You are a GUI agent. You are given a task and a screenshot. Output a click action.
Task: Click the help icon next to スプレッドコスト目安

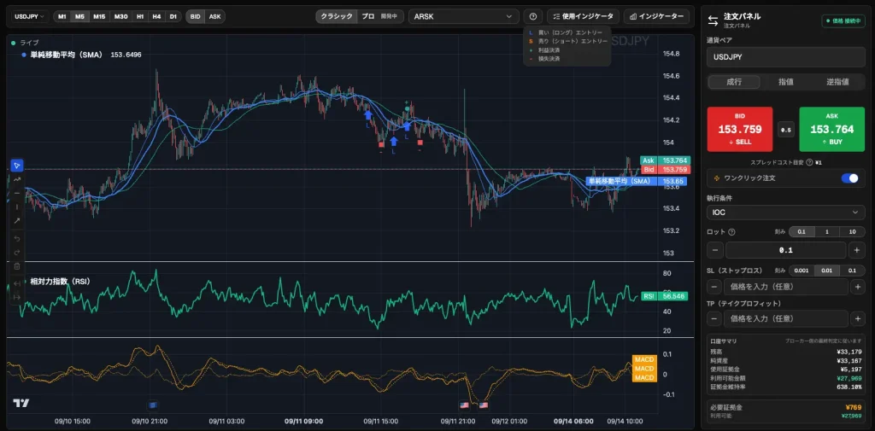[x=808, y=162]
